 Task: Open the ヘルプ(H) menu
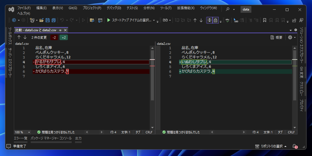click(24, 13)
